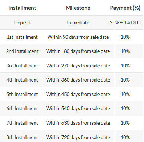Click the 2nd Installment cell
This screenshot has height=142, width=144.
(x=22, y=51)
